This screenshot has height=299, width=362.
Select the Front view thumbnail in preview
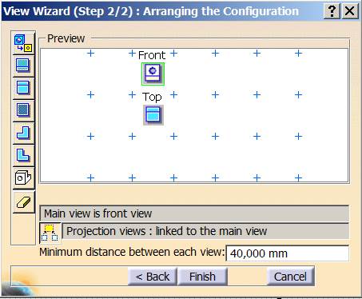click(x=153, y=74)
